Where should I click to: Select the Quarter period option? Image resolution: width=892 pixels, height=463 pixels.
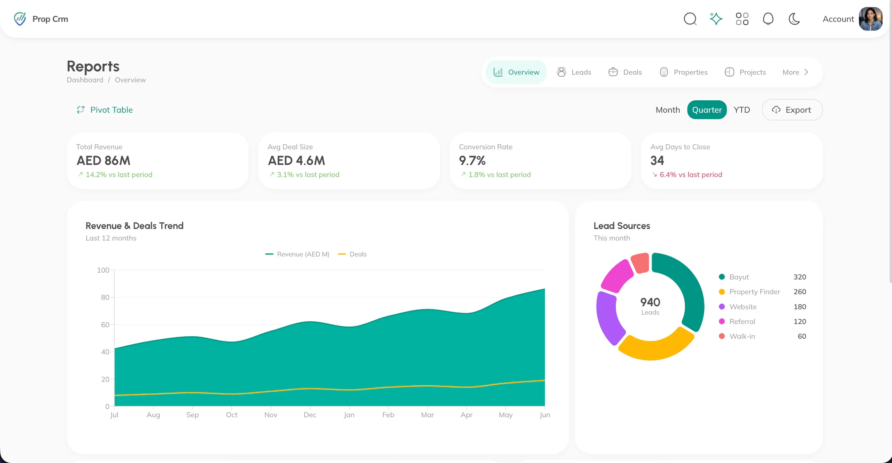[707, 110]
